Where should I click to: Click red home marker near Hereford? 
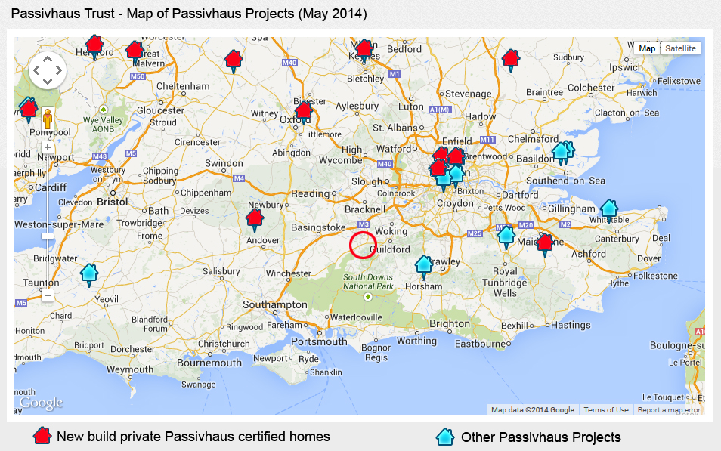pos(94,45)
